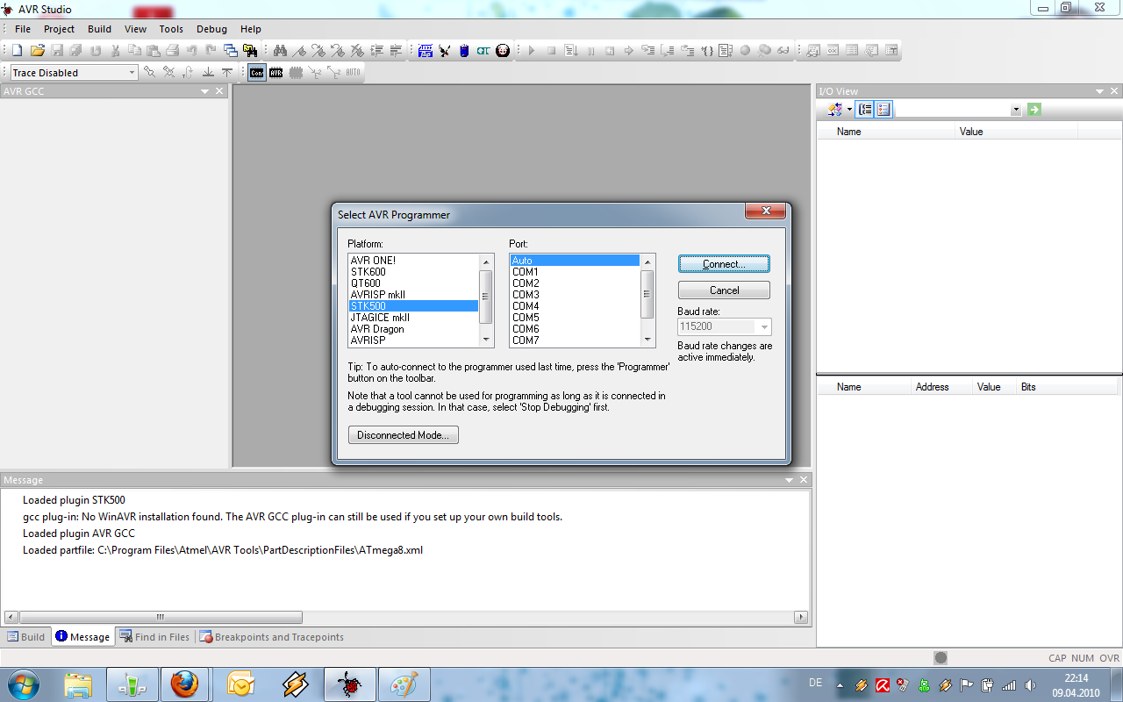Viewport: 1123px width, 702px height.
Task: Close the Select AVR Programmer dialog
Action: point(764,211)
